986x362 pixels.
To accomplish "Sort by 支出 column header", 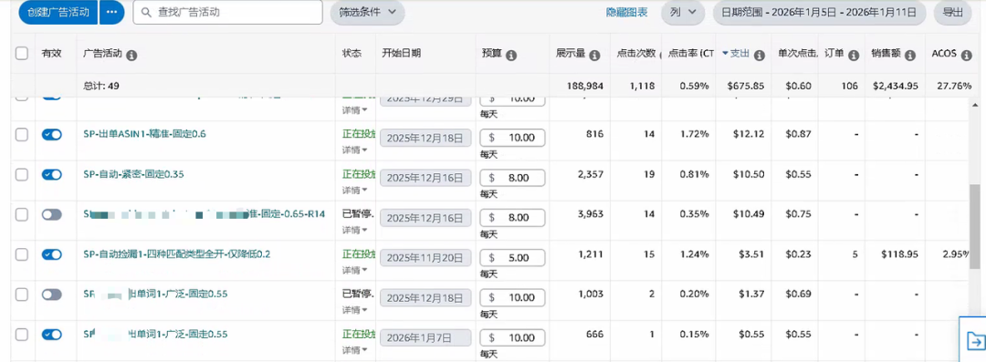I will click(739, 54).
